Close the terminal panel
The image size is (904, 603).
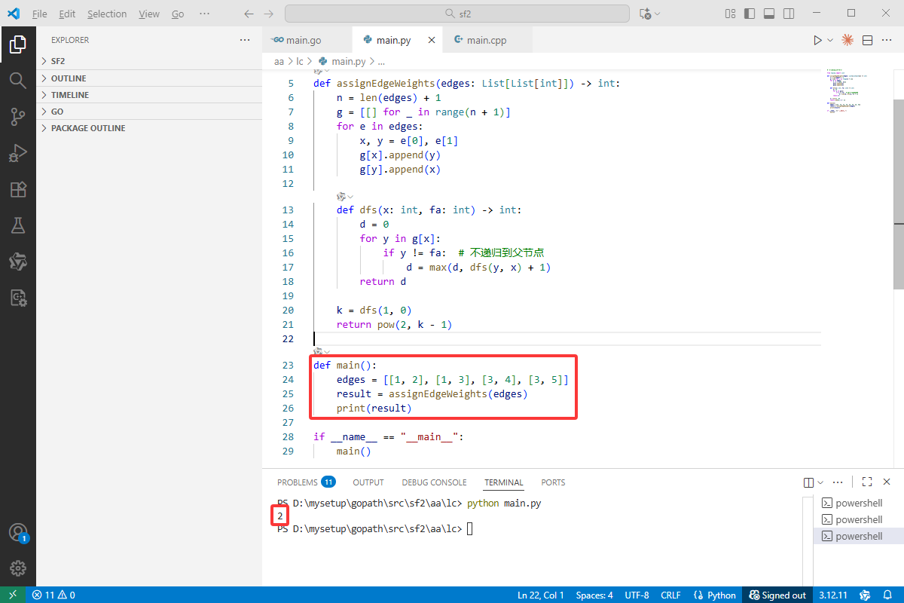pyautogui.click(x=887, y=482)
